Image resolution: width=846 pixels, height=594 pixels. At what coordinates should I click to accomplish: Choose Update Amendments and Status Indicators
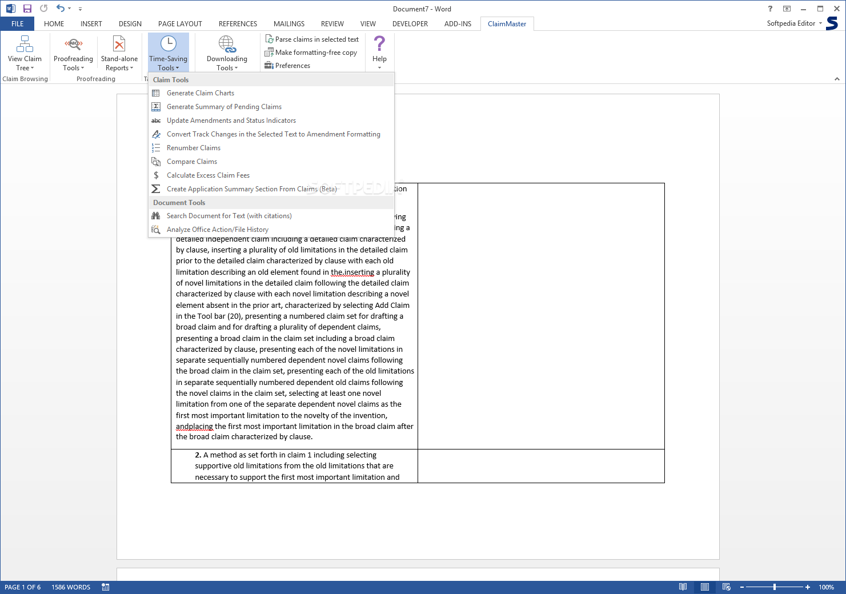click(271, 121)
